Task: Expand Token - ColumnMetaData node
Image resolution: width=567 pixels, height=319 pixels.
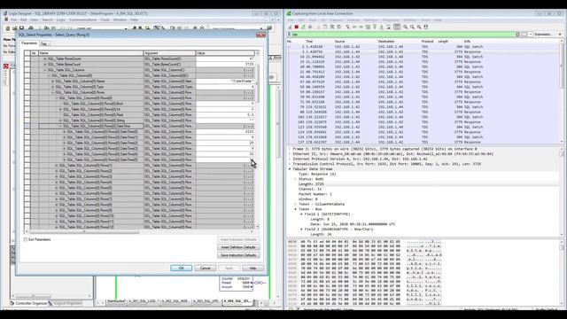Action: point(295,204)
